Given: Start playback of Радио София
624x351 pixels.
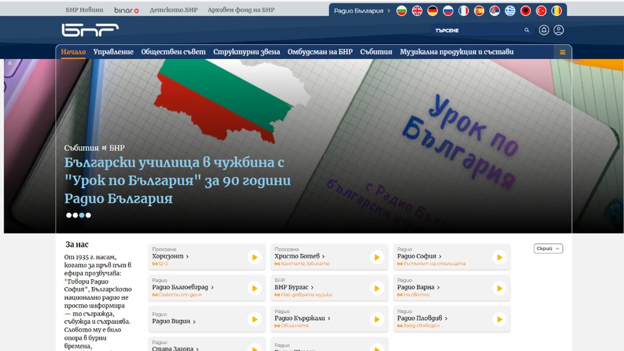Looking at the screenshot, I should [x=499, y=257].
